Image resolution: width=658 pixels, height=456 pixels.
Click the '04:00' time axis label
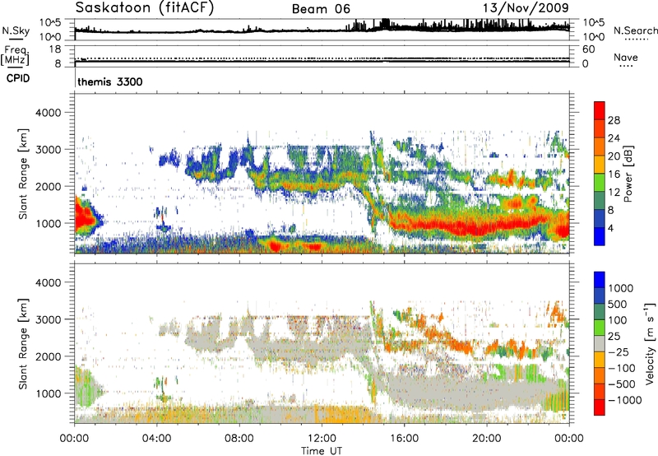pos(156,439)
